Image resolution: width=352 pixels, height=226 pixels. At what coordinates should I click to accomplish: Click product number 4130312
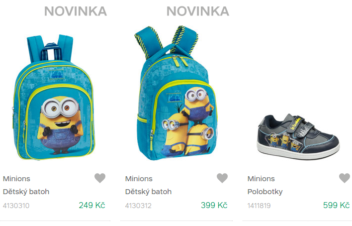pyautogui.click(x=138, y=206)
